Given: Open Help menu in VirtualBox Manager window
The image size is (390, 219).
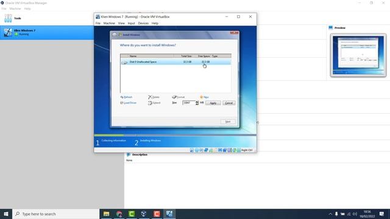Looking at the screenshot, I should pyautogui.click(x=27, y=9).
